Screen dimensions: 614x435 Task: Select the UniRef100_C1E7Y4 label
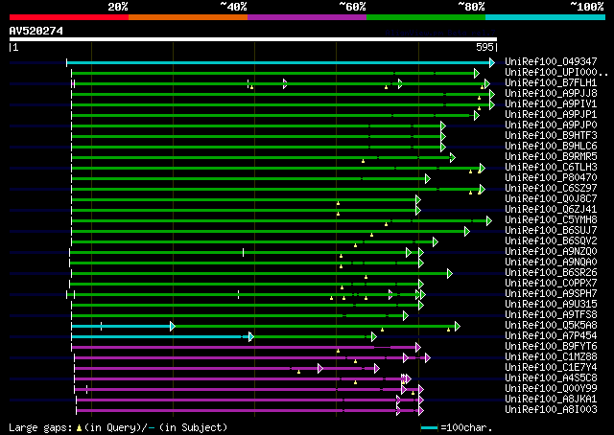pyautogui.click(x=551, y=368)
